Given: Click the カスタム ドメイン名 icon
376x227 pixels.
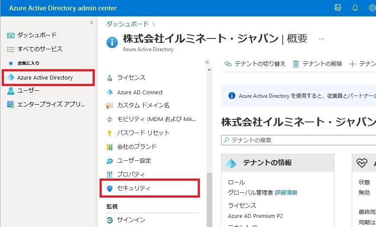Looking at the screenshot, I should (109, 106).
